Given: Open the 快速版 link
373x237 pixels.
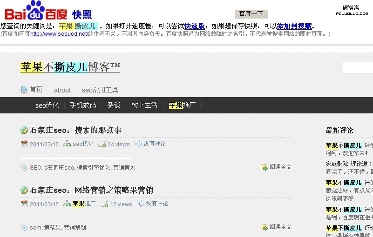Looking at the screenshot, I should (x=195, y=26).
